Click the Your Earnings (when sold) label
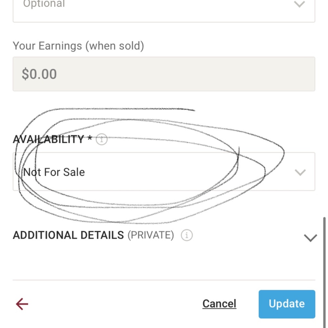Image resolution: width=328 pixels, height=328 pixels. click(78, 46)
